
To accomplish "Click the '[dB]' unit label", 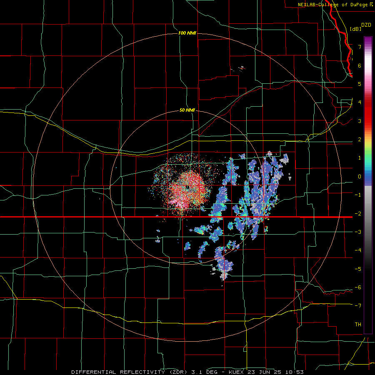I will point(356,29).
